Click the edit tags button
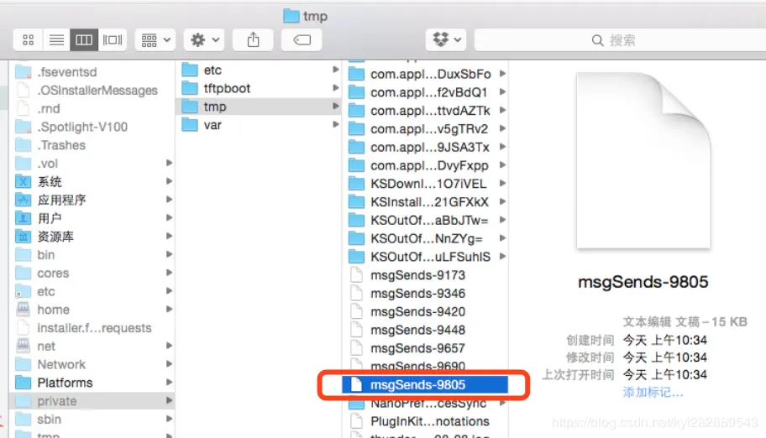The width and height of the screenshot is (766, 438). 302,40
